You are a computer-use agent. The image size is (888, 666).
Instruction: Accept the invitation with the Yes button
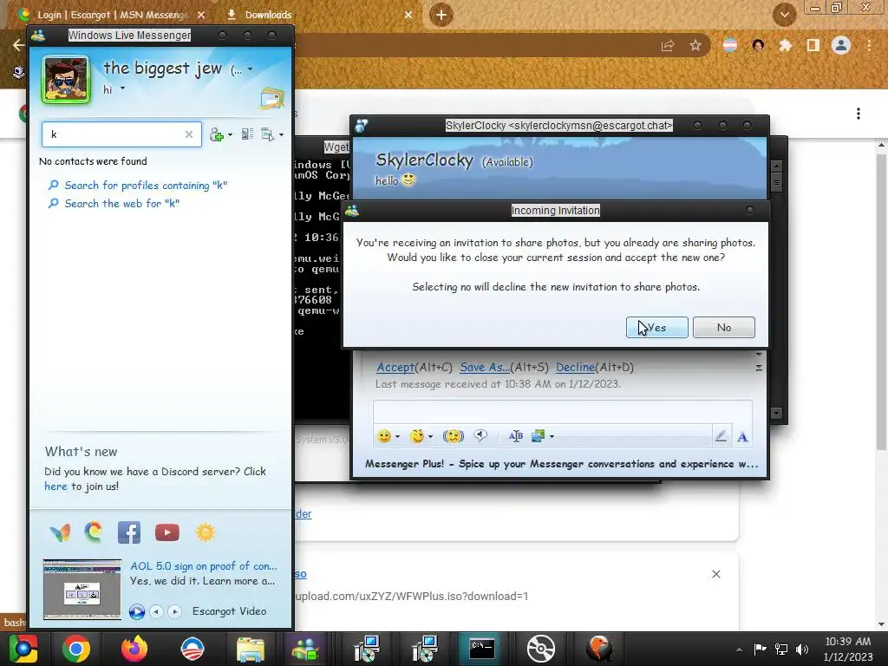tap(657, 327)
